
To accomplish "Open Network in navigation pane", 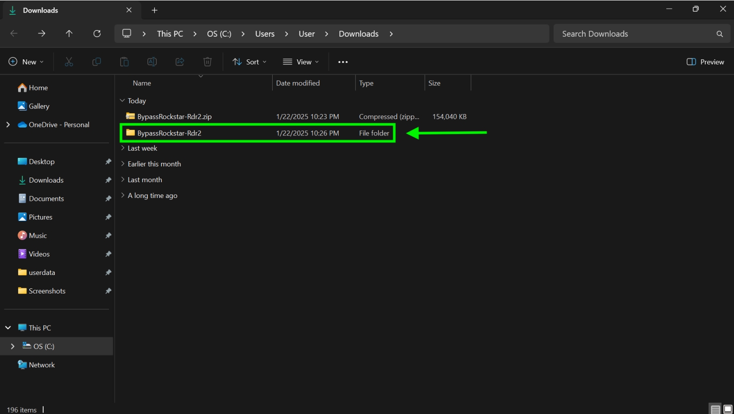I will pyautogui.click(x=36, y=365).
